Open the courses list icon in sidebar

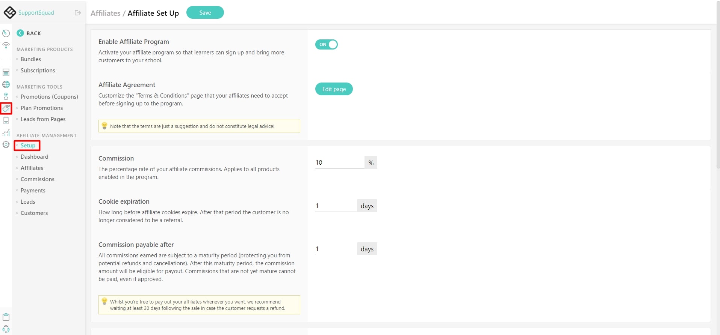[x=6, y=72]
